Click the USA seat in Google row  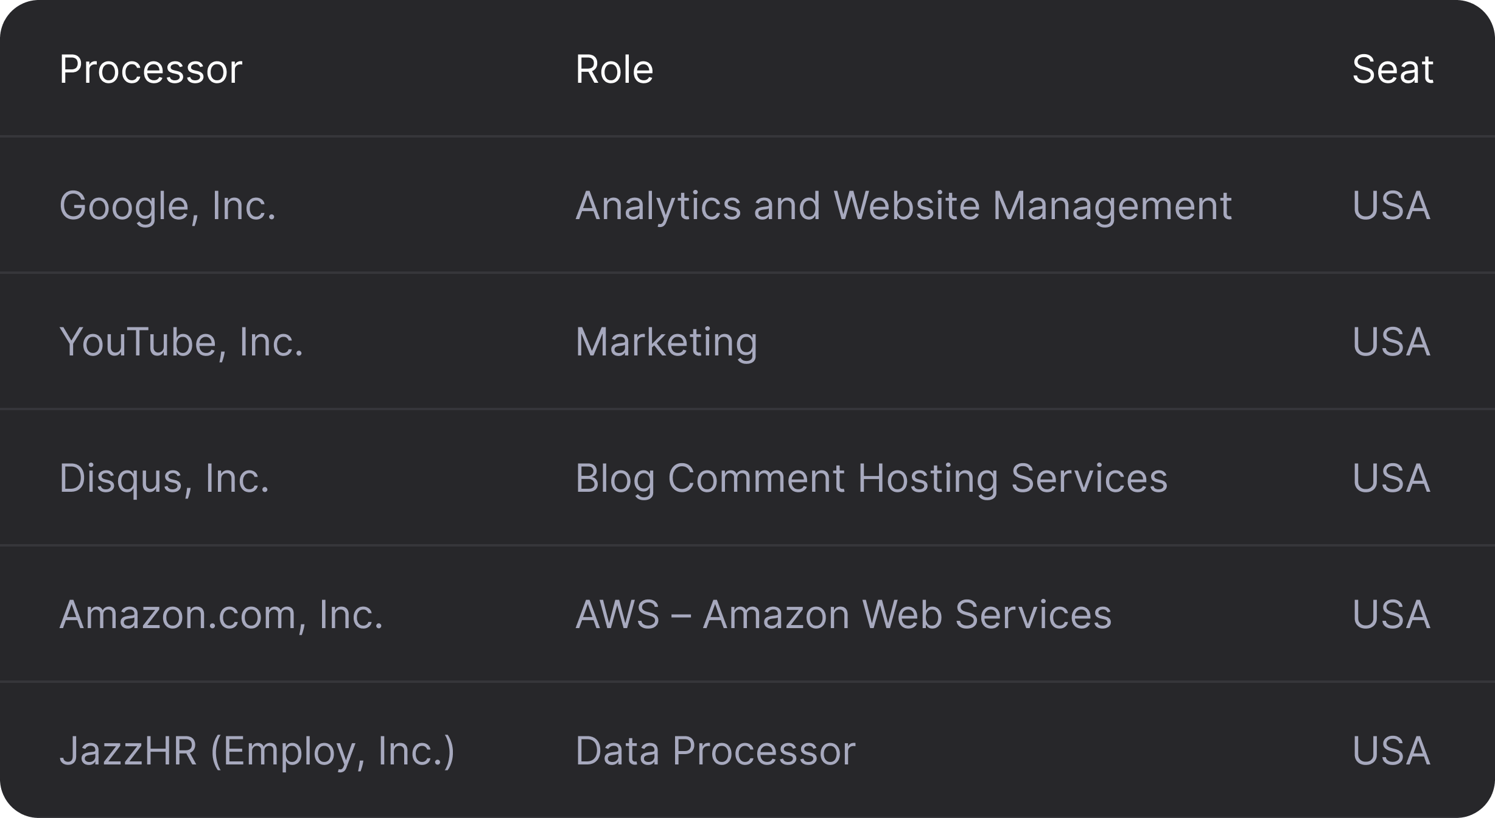(1391, 206)
